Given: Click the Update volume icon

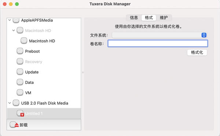Looking at the screenshot, I should pos(20,72).
